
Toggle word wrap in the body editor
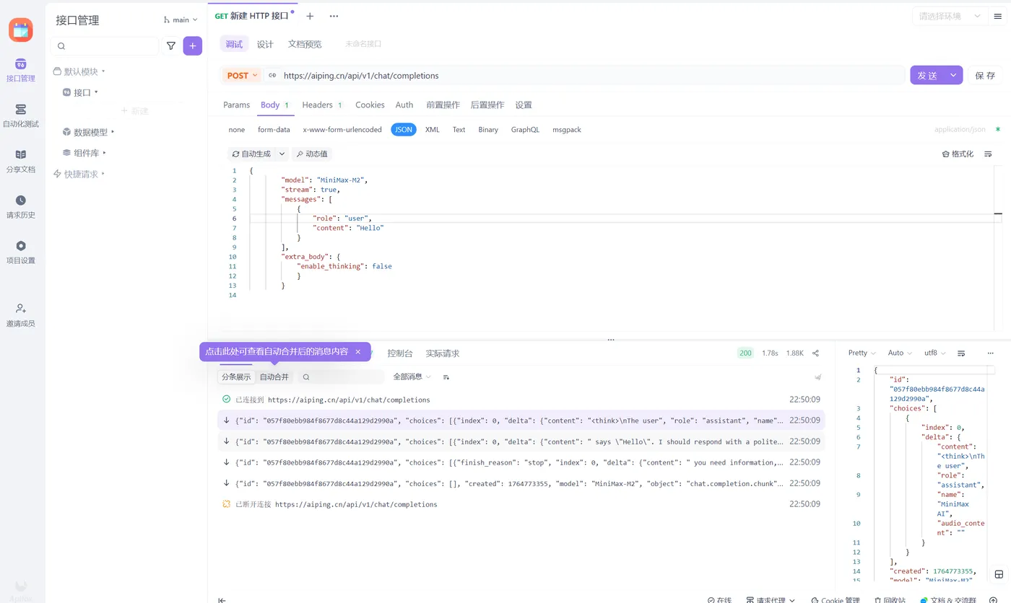click(988, 154)
